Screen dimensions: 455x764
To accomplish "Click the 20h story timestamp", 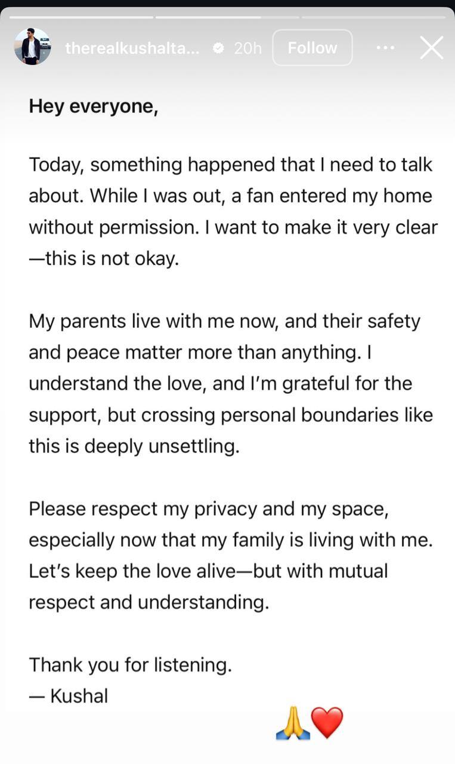I will coord(247,48).
